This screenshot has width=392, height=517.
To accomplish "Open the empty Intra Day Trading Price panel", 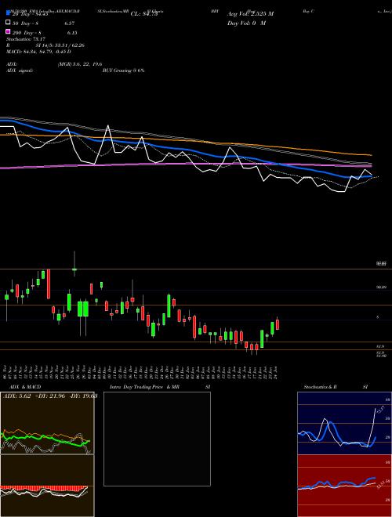I will (x=157, y=439).
